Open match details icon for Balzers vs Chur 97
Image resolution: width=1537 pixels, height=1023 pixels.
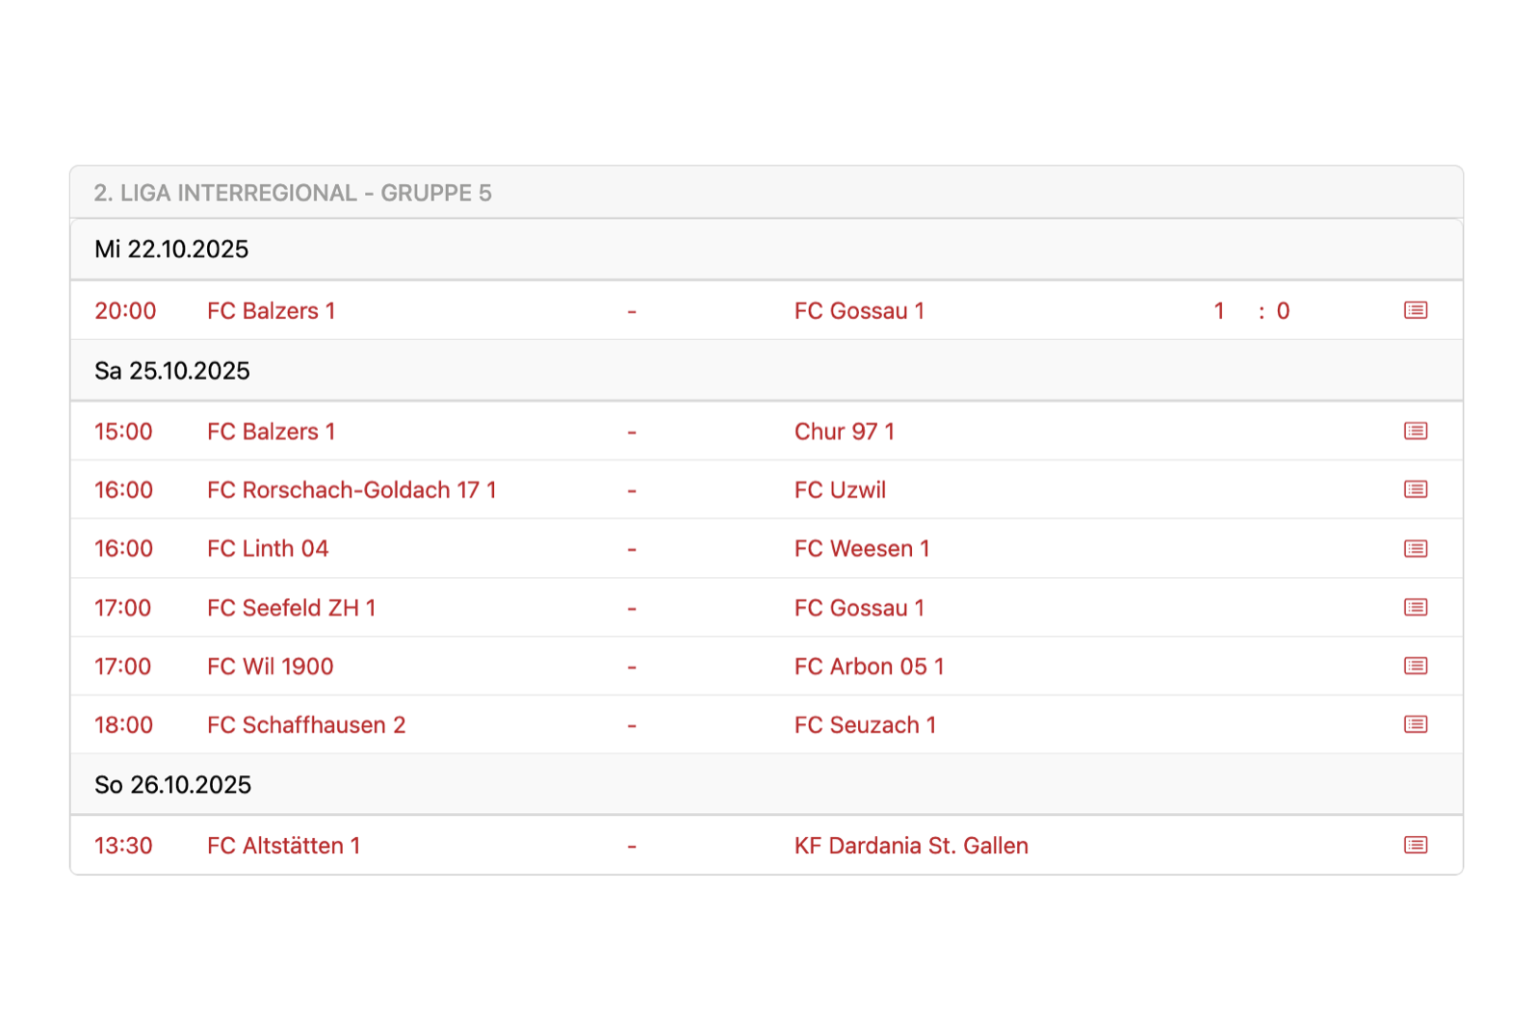[x=1415, y=431]
